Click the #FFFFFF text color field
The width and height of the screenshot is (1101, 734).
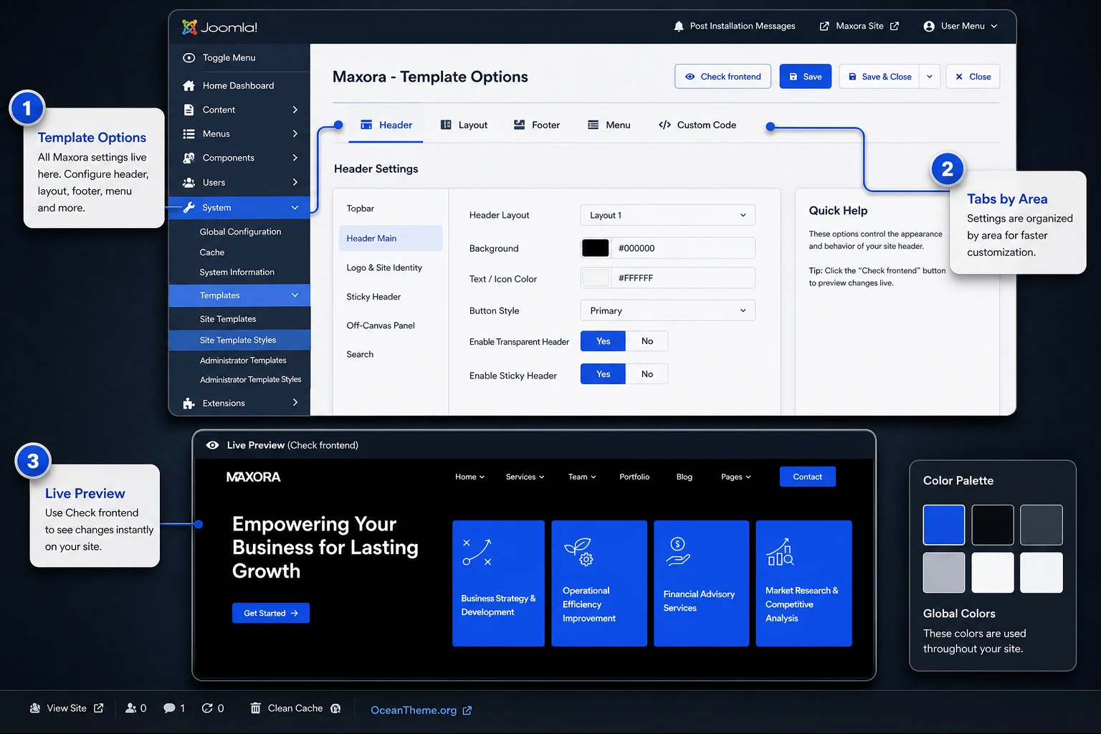coord(682,278)
